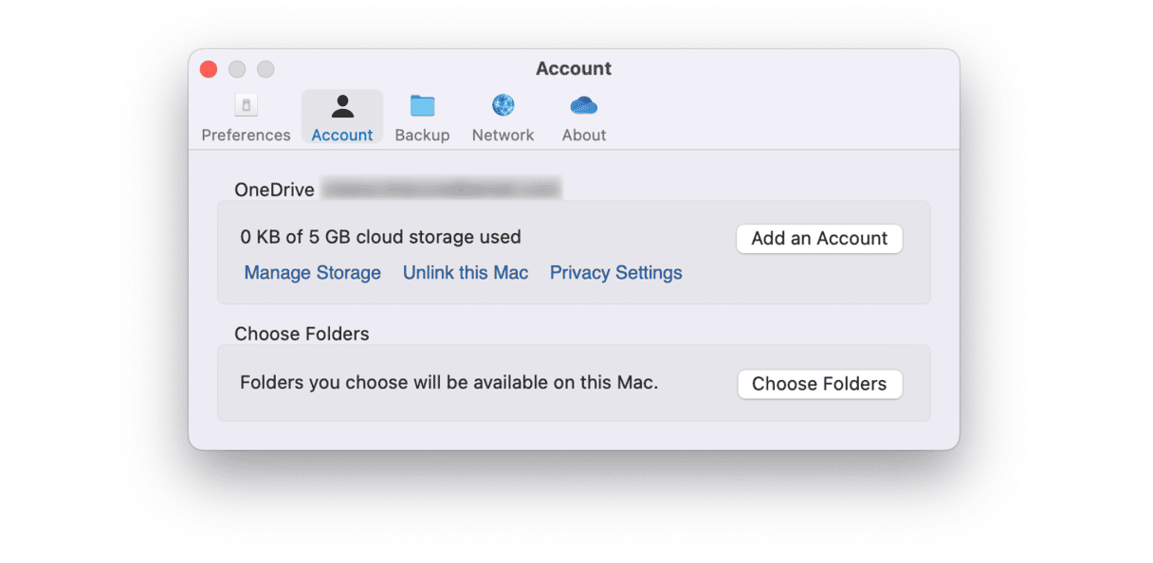Click the greyed-out minimize window button
The image size is (1153, 563).
click(237, 69)
